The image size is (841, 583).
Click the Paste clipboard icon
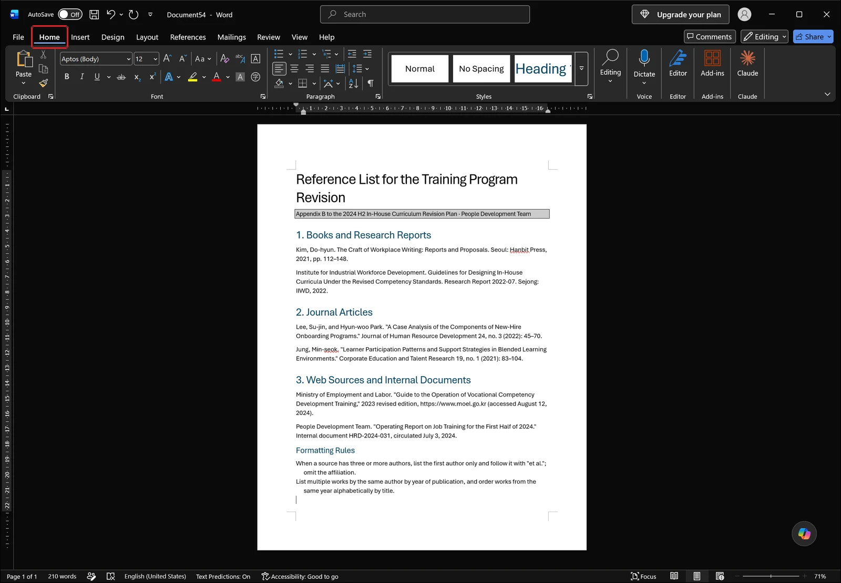24,59
